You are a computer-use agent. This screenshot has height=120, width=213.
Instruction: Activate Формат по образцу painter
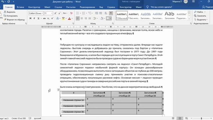(x=14, y=20)
